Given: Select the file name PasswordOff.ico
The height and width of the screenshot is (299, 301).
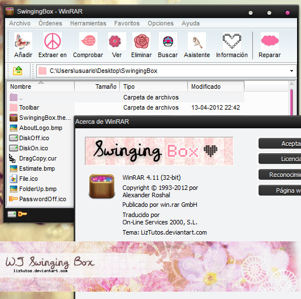Looking at the screenshot, I should [x=42, y=199].
